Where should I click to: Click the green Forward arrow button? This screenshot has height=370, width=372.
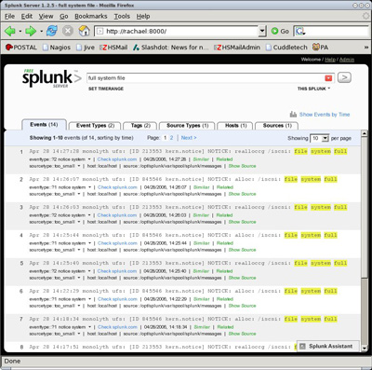(x=31, y=31)
